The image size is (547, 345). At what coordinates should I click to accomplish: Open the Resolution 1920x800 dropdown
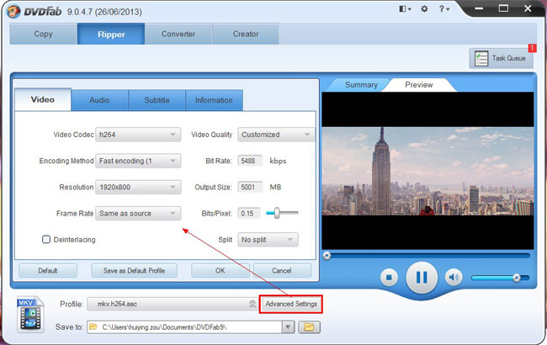point(138,187)
